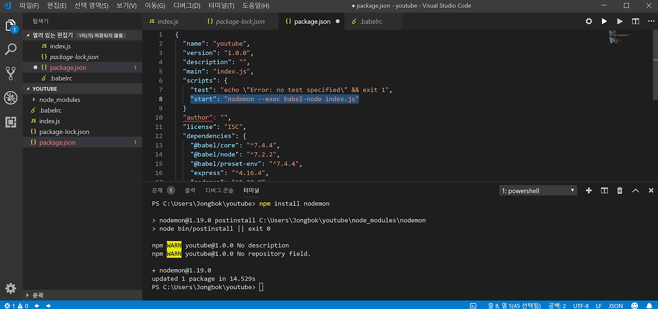This screenshot has width=658, height=309.
Task: Kill the terminal with the trash icon
Action: [620, 190]
